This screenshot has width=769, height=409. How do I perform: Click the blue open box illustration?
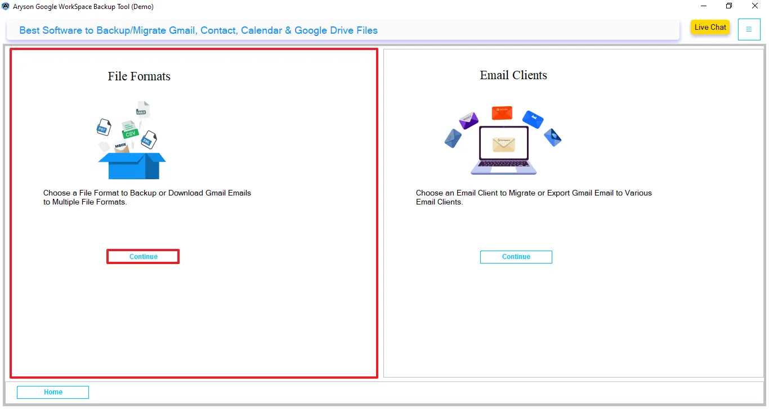[x=133, y=165]
